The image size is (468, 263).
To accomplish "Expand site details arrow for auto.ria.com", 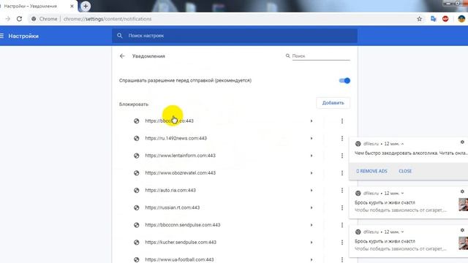I will [x=312, y=190].
